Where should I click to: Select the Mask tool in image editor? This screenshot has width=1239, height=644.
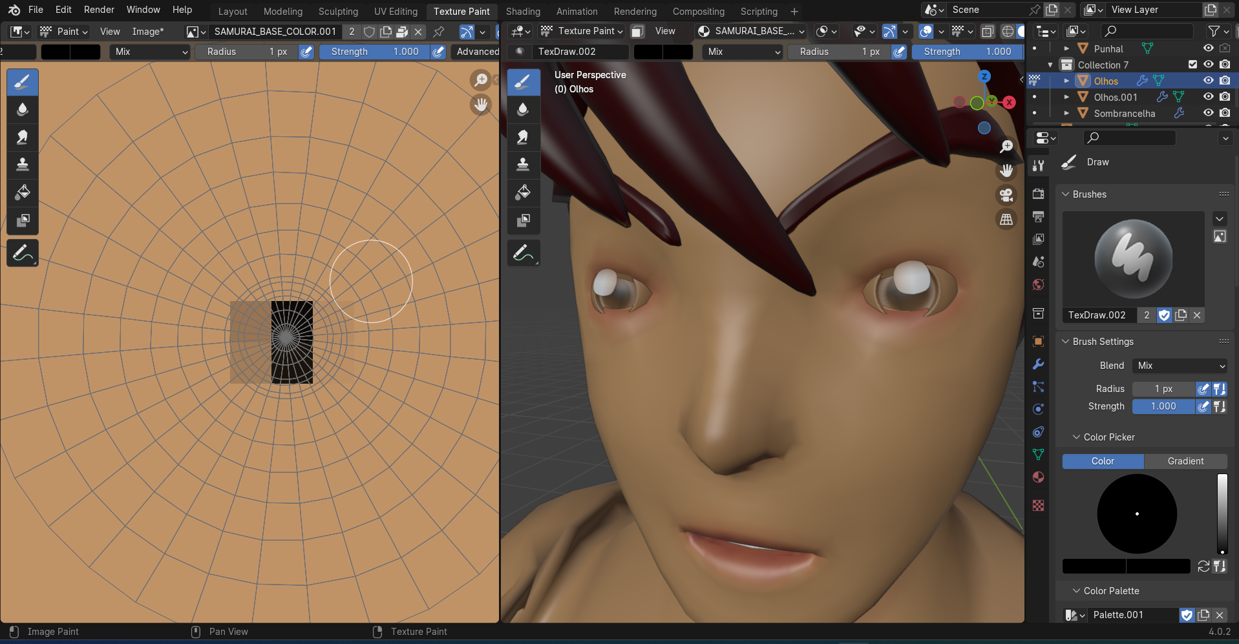[23, 220]
